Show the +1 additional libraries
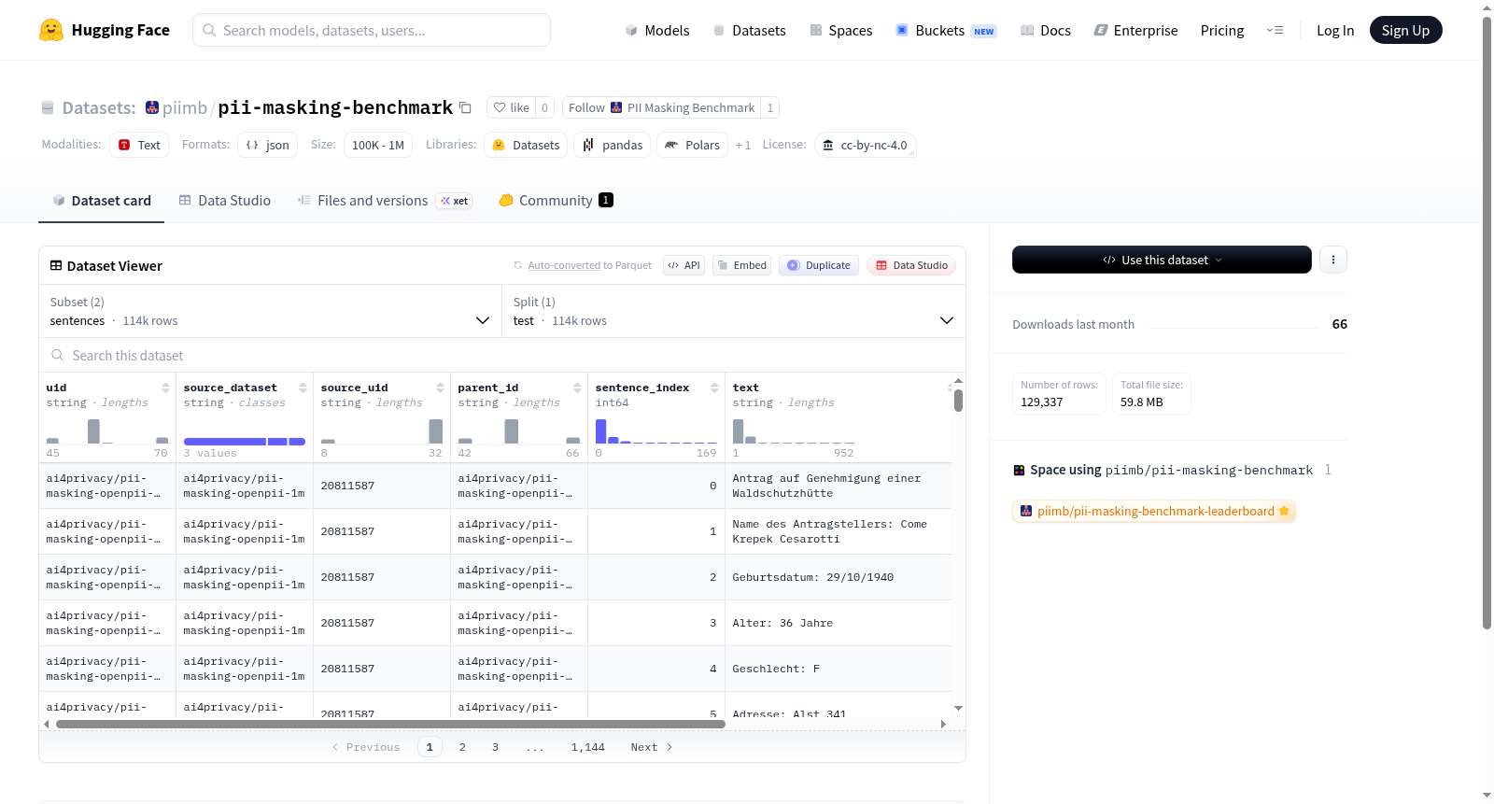Image resolution: width=1494 pixels, height=804 pixels. (x=743, y=145)
